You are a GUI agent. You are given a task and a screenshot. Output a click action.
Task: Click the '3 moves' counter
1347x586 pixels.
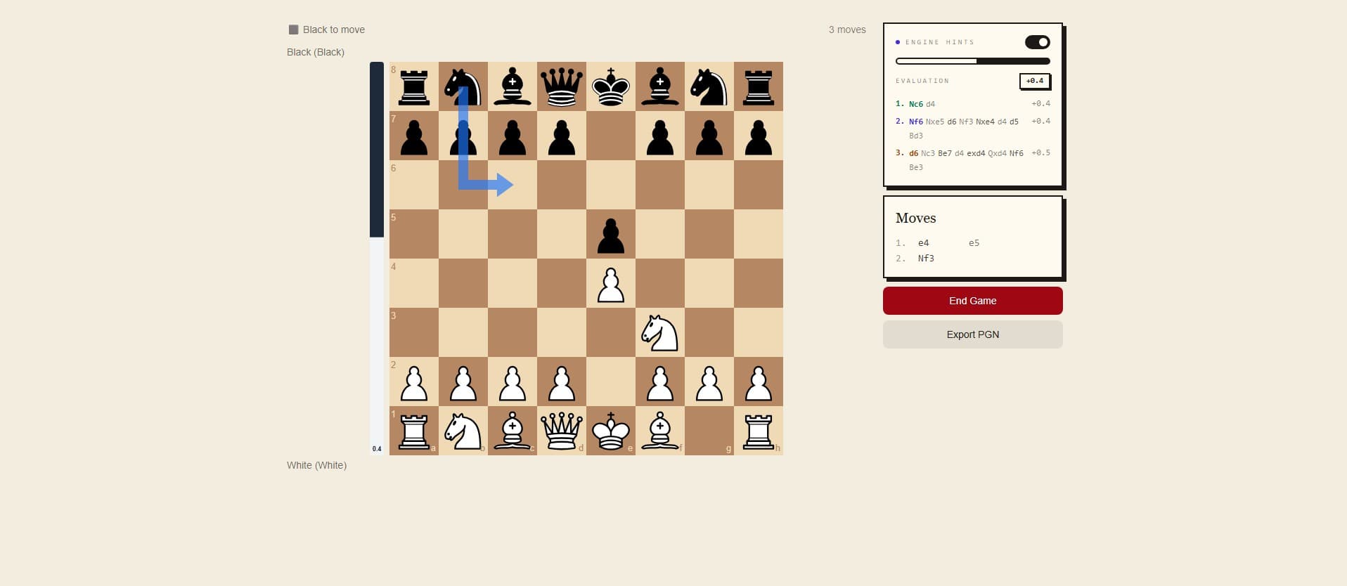847,30
